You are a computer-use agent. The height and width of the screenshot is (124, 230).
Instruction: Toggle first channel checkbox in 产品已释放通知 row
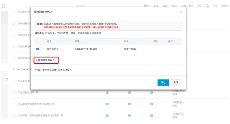pyautogui.click(x=107, y=92)
